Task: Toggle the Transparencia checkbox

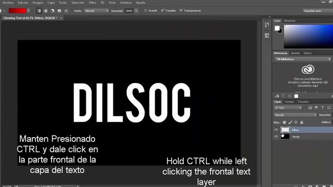Action: tap(181, 10)
